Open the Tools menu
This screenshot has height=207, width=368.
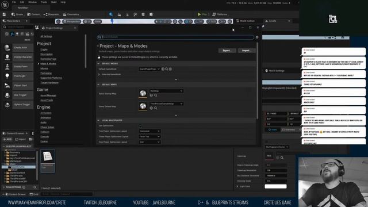coord(44,2)
